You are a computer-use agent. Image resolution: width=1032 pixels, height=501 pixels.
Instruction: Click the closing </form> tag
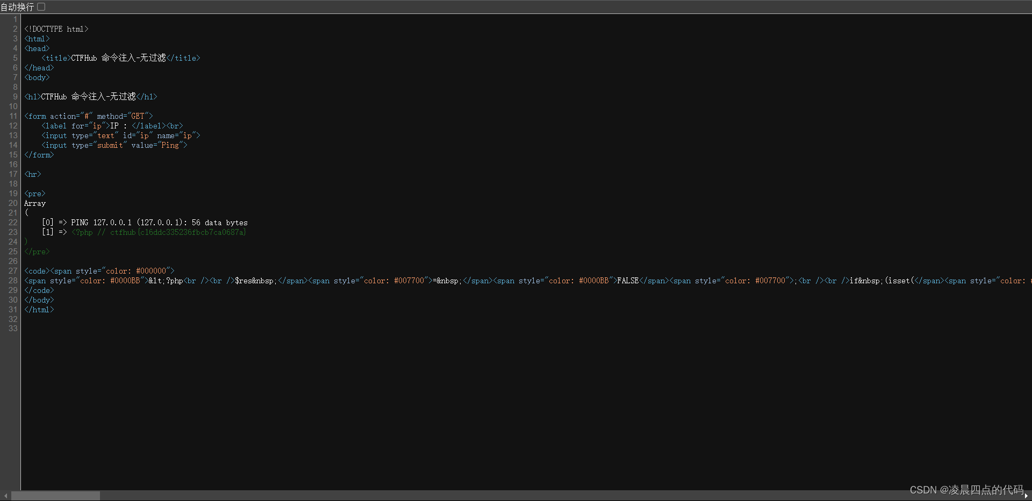click(39, 155)
